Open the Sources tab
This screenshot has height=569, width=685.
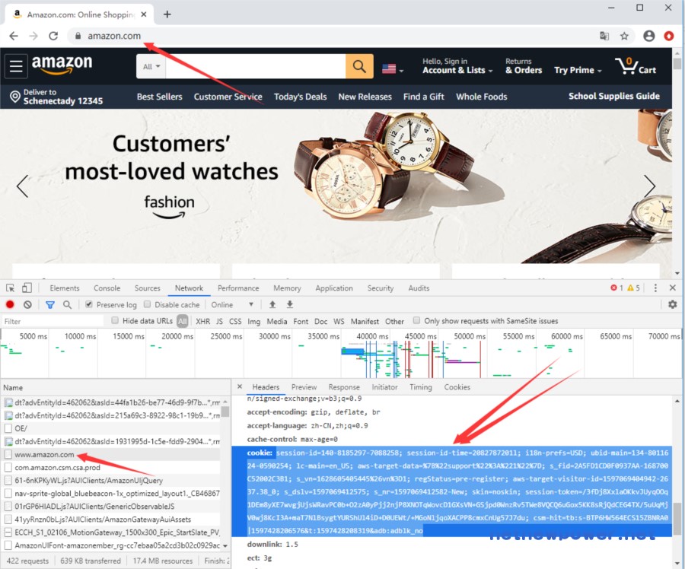click(147, 288)
